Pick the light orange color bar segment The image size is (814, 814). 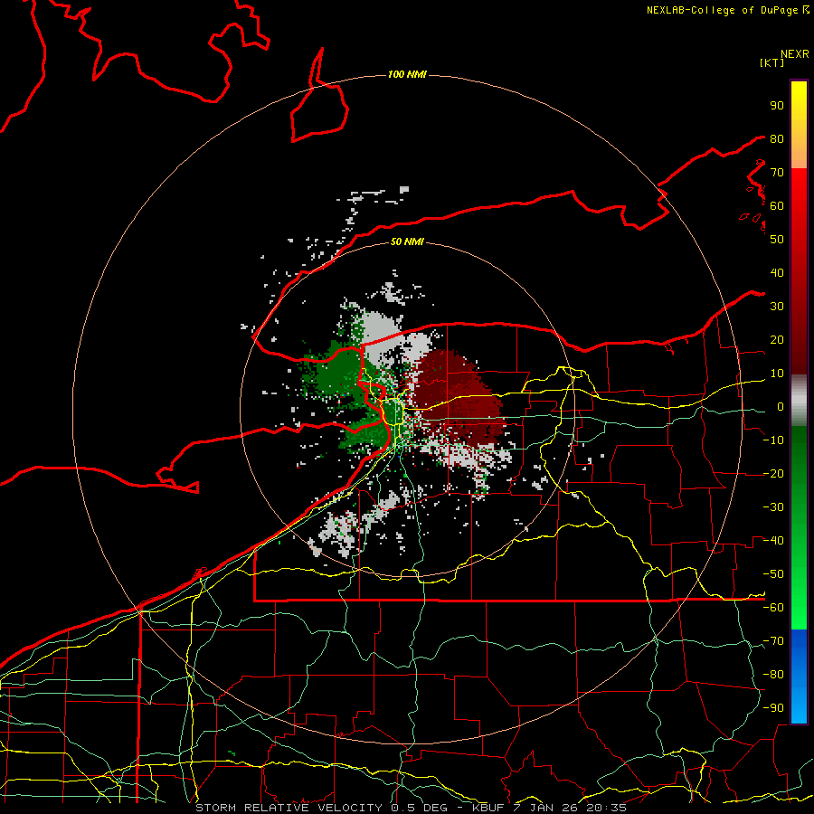799,156
